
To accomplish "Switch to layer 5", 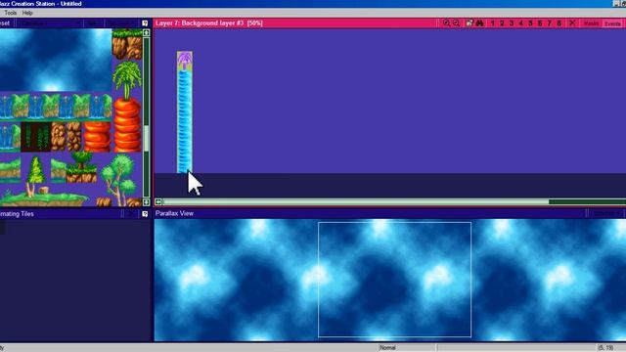I will (x=530, y=23).
